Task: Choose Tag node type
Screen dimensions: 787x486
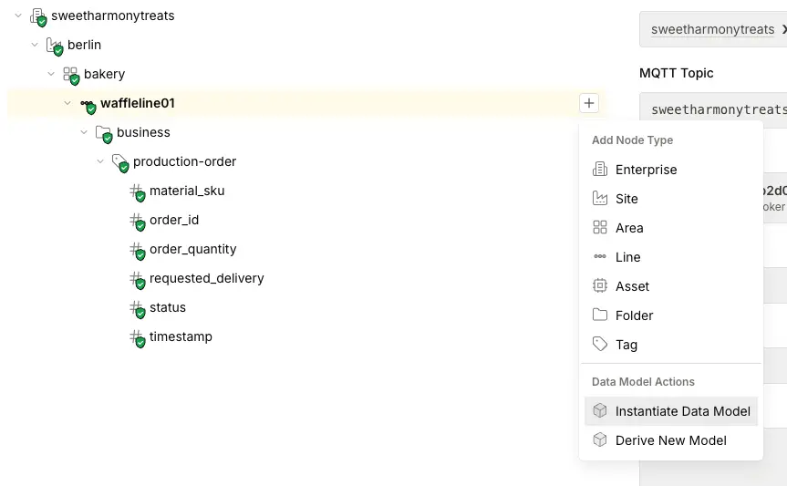Action: pyautogui.click(x=671, y=345)
